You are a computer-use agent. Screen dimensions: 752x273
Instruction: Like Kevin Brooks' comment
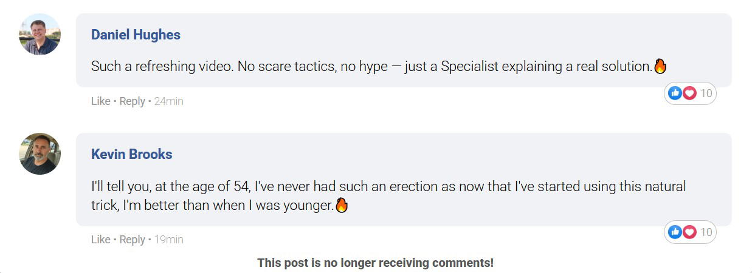100,240
